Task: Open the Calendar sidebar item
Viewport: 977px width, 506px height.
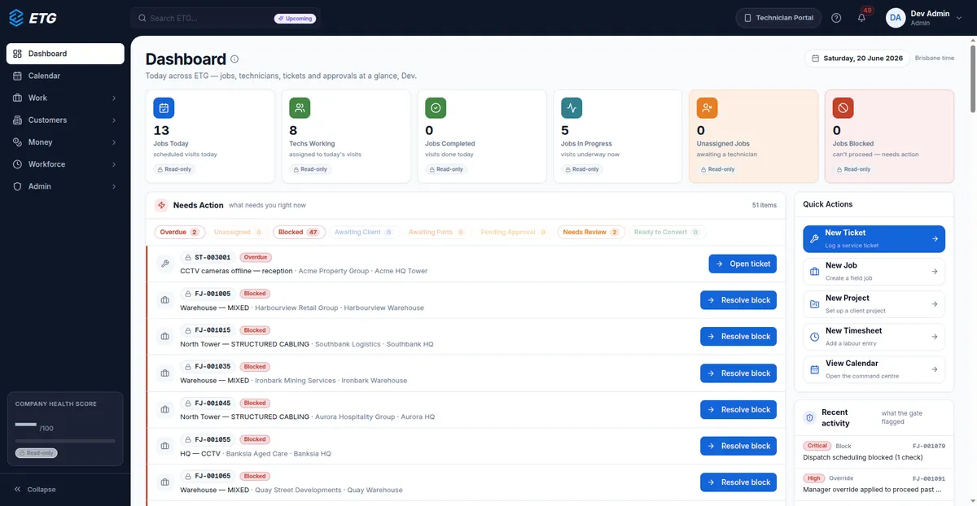Action: (x=65, y=76)
